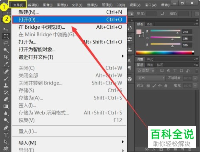This screenshot has width=200, height=152.
Task: Click the layer opacity value field
Action: tap(188, 78)
